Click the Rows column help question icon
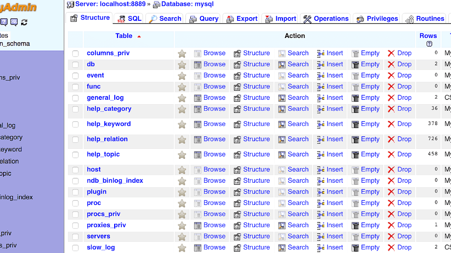Viewport: 451px width, 253px height. pyautogui.click(x=429, y=44)
